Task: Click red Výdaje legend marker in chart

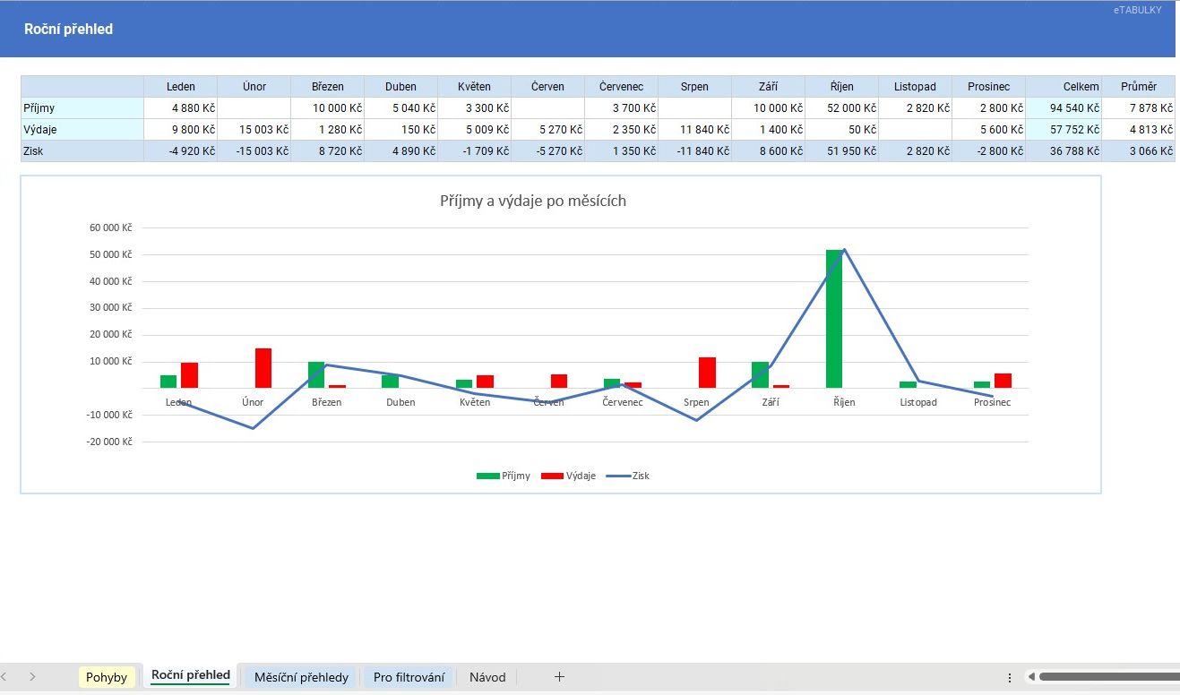Action: click(x=551, y=476)
